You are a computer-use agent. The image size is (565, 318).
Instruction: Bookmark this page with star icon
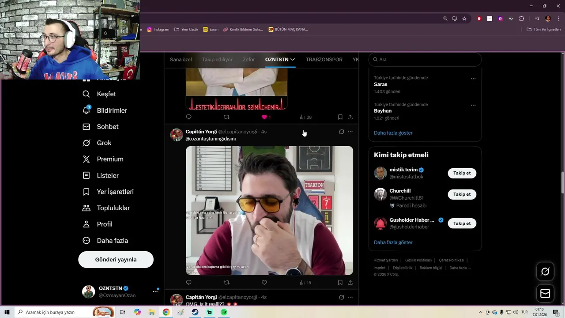point(464,19)
